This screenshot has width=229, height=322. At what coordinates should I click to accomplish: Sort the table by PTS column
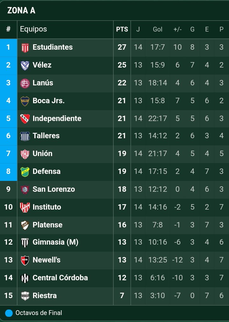122,29
